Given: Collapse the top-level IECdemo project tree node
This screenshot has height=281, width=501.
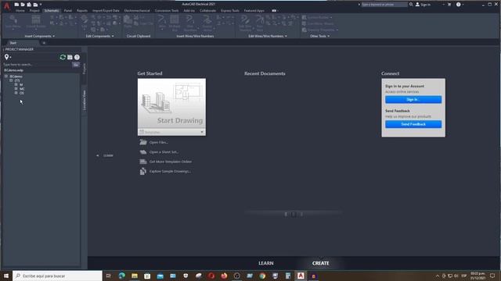Looking at the screenshot, I should tap(6, 76).
